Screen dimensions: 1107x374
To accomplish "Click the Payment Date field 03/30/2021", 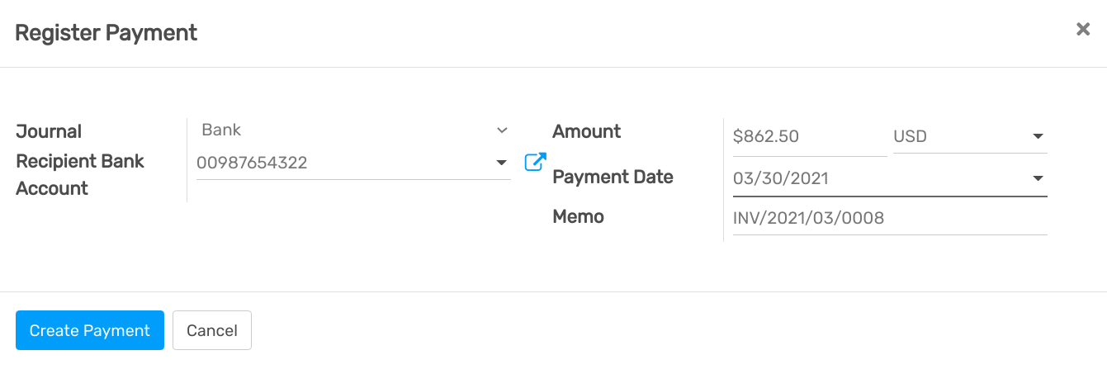I will click(x=875, y=178).
